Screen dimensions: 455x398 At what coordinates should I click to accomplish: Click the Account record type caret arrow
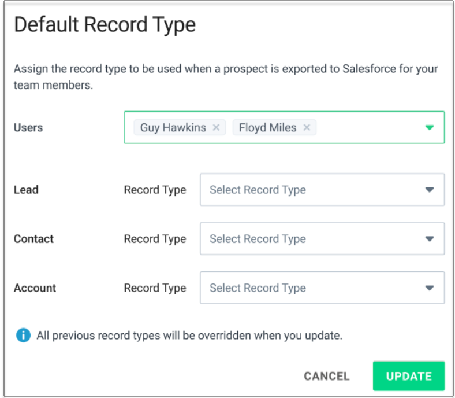[x=429, y=288]
